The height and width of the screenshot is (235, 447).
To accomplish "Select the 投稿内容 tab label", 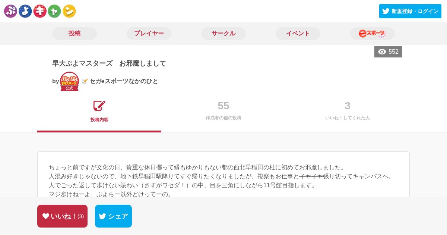I will point(99,120).
